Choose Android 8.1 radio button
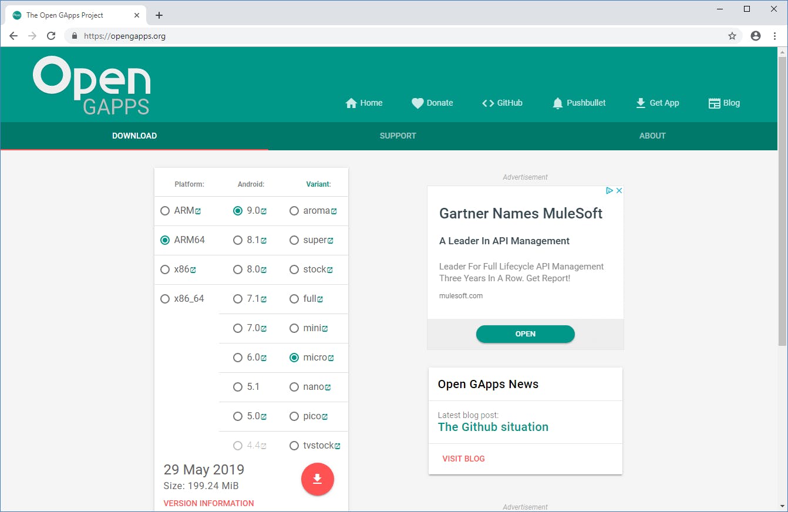Screen dimensions: 788x512 point(238,240)
